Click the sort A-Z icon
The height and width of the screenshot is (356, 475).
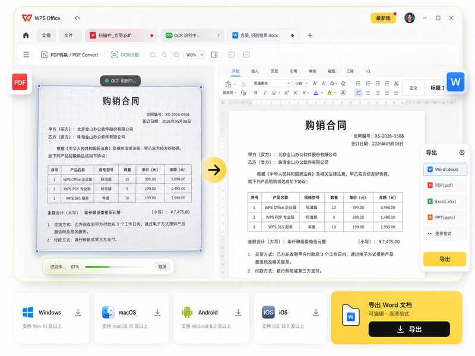pos(396,83)
